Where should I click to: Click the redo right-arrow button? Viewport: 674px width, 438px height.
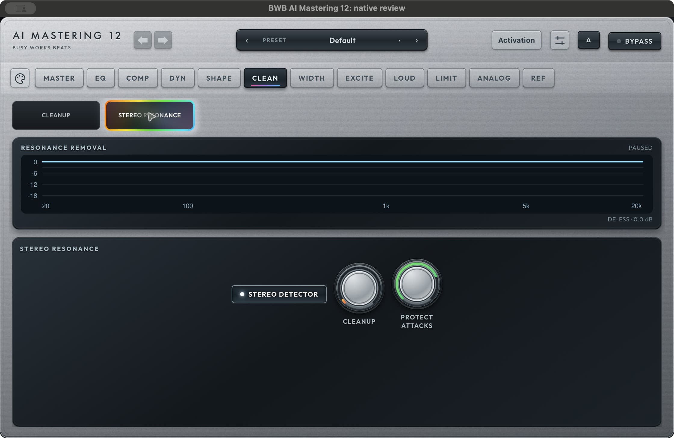click(163, 40)
